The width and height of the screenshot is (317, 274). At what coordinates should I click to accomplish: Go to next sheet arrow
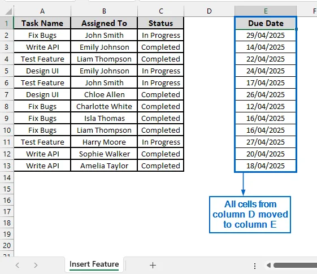point(36,265)
